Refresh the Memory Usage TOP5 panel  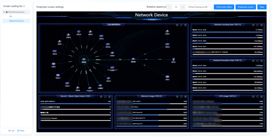click(x=181, y=96)
